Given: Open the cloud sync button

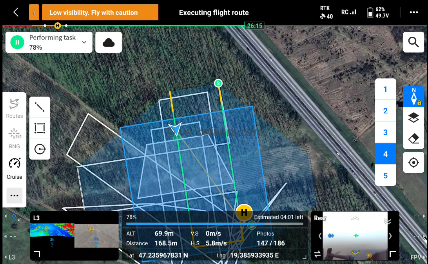Looking at the screenshot, I should [109, 42].
